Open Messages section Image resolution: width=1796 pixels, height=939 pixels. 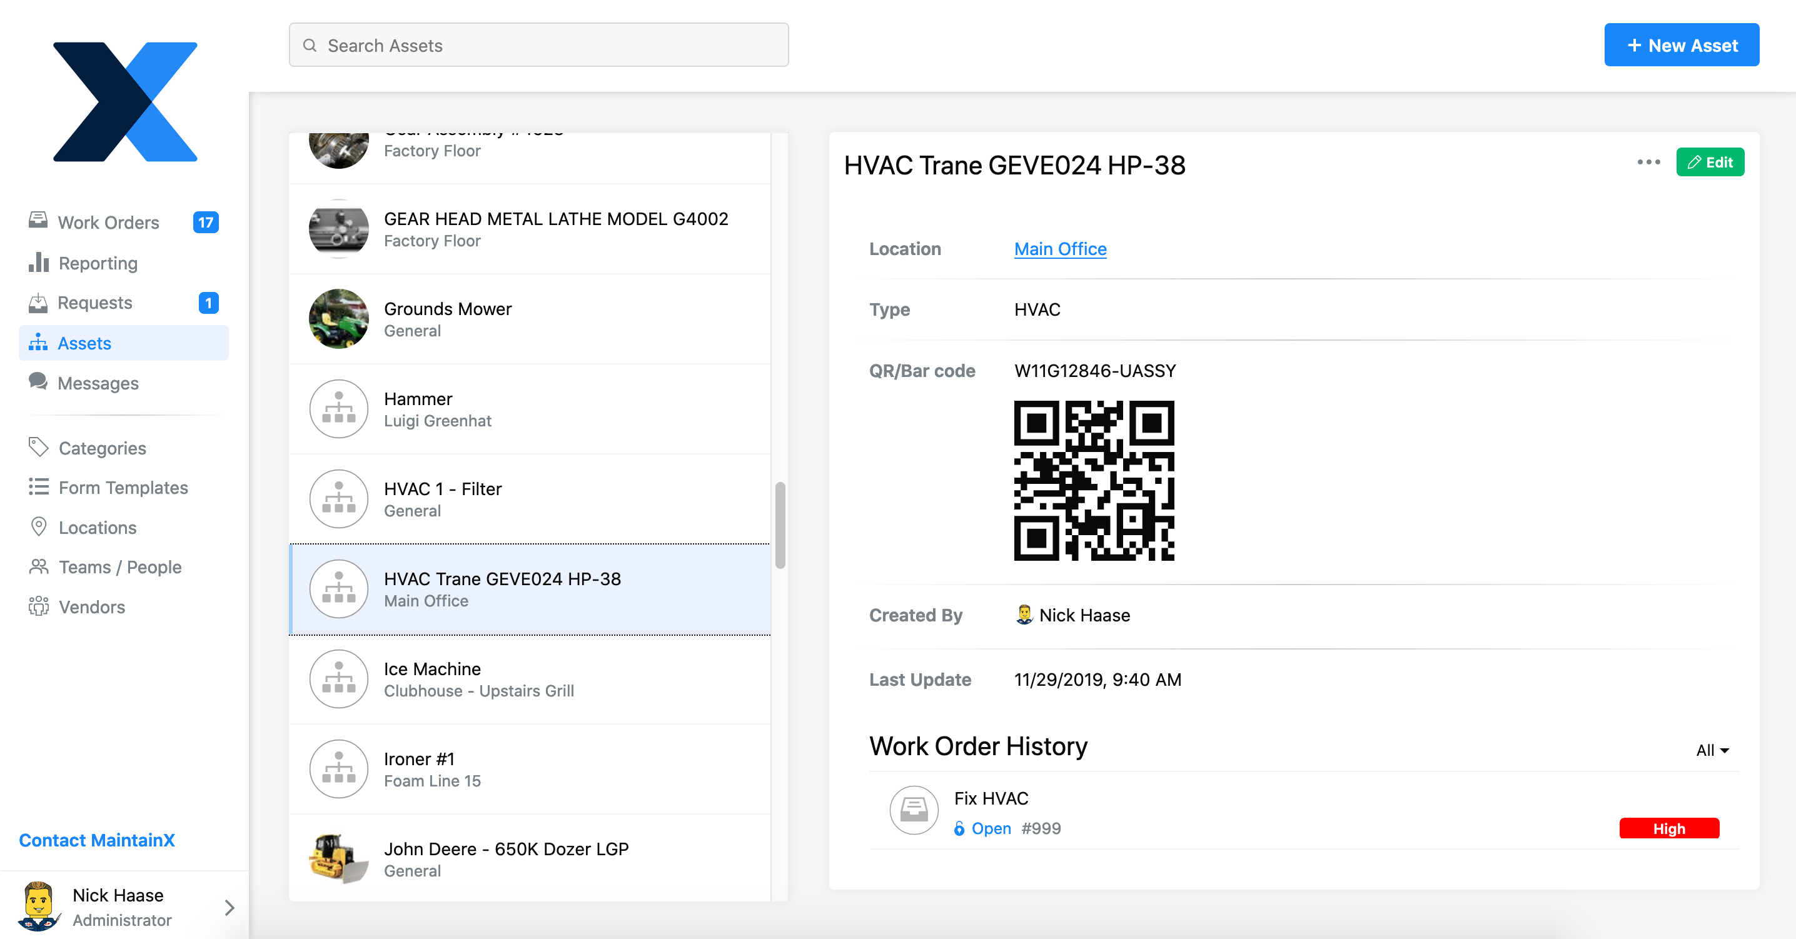click(123, 383)
